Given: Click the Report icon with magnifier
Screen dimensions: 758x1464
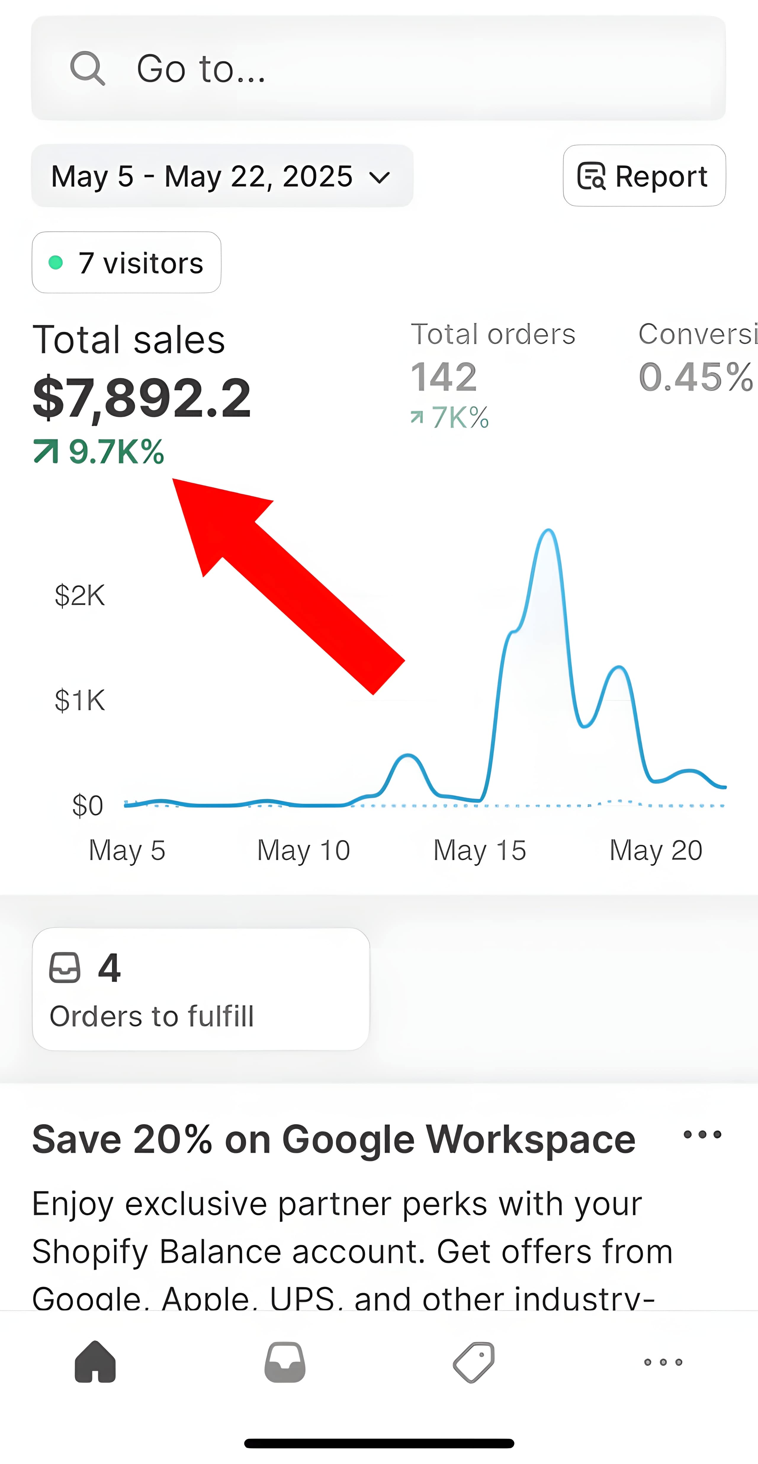Looking at the screenshot, I should [x=592, y=176].
